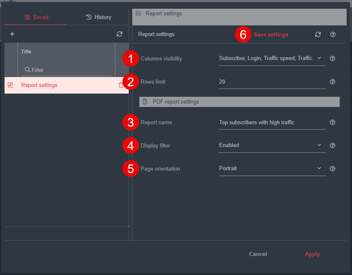Expand the Columns visibility dropdown
Viewport: 352px width, 275px height.
pyautogui.click(x=272, y=58)
